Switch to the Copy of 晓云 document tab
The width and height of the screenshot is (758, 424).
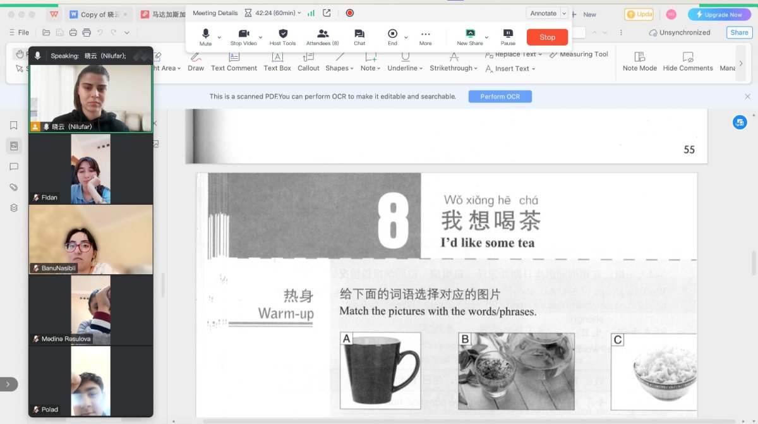[x=99, y=14]
